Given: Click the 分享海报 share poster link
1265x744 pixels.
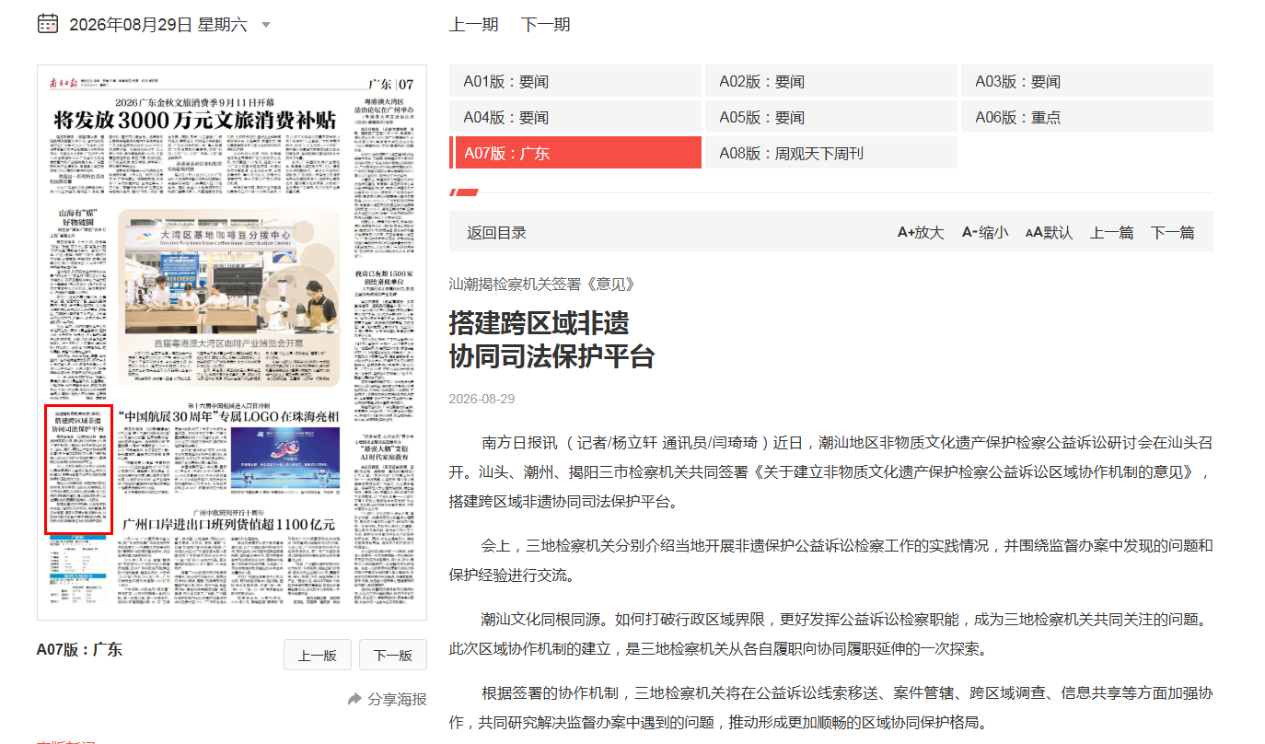Looking at the screenshot, I should click(398, 699).
